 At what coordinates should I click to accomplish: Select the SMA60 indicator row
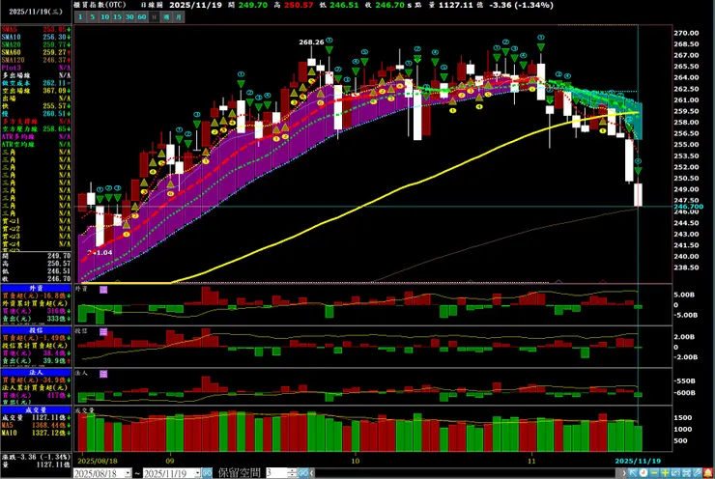point(36,52)
